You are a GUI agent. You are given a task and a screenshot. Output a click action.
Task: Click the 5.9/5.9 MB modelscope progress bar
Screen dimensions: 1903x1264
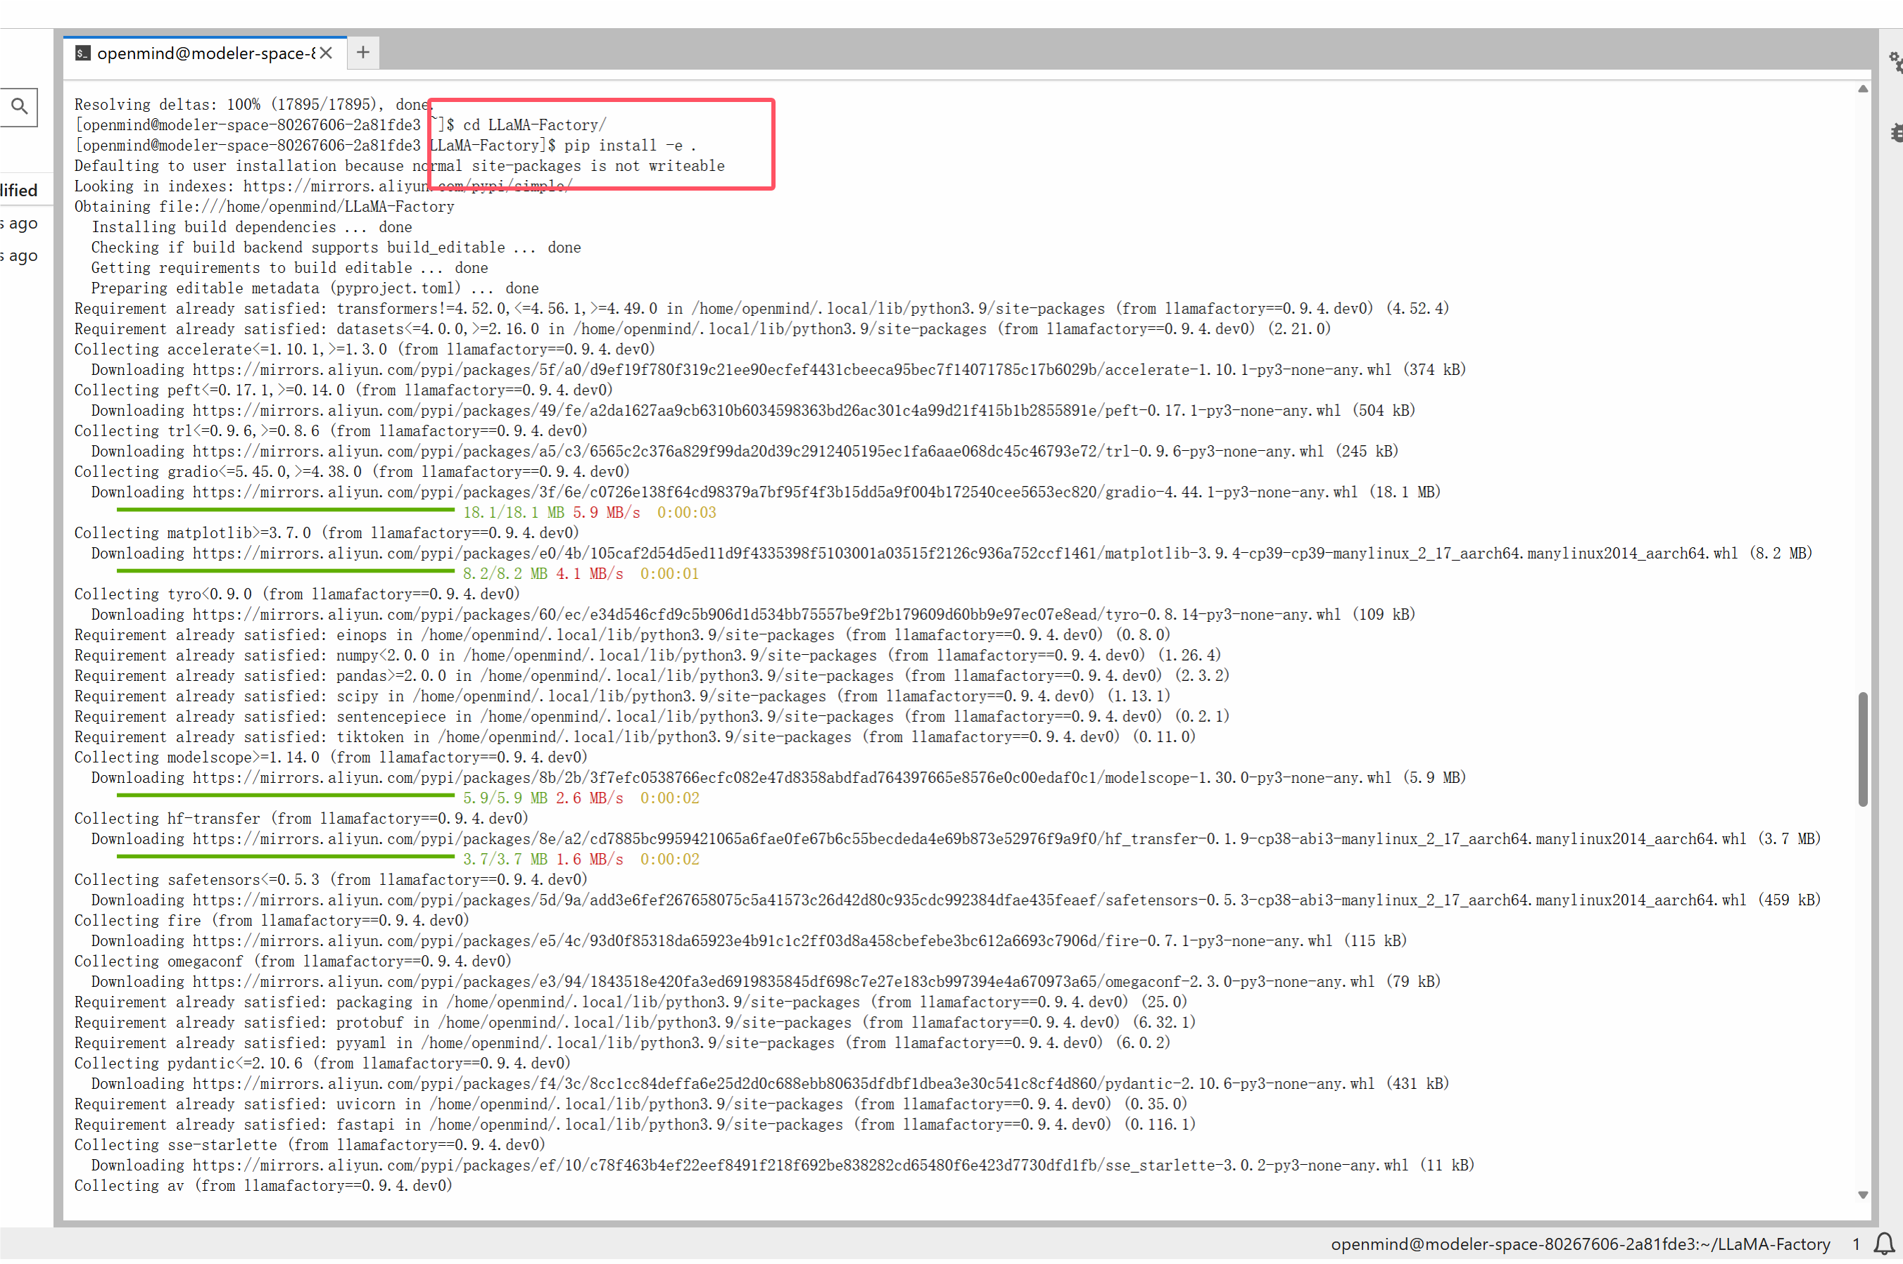point(286,796)
